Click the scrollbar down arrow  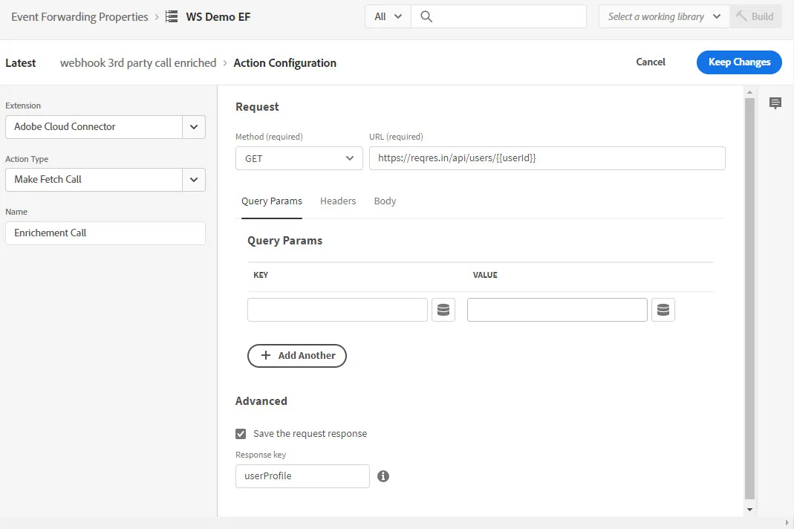[x=750, y=510]
